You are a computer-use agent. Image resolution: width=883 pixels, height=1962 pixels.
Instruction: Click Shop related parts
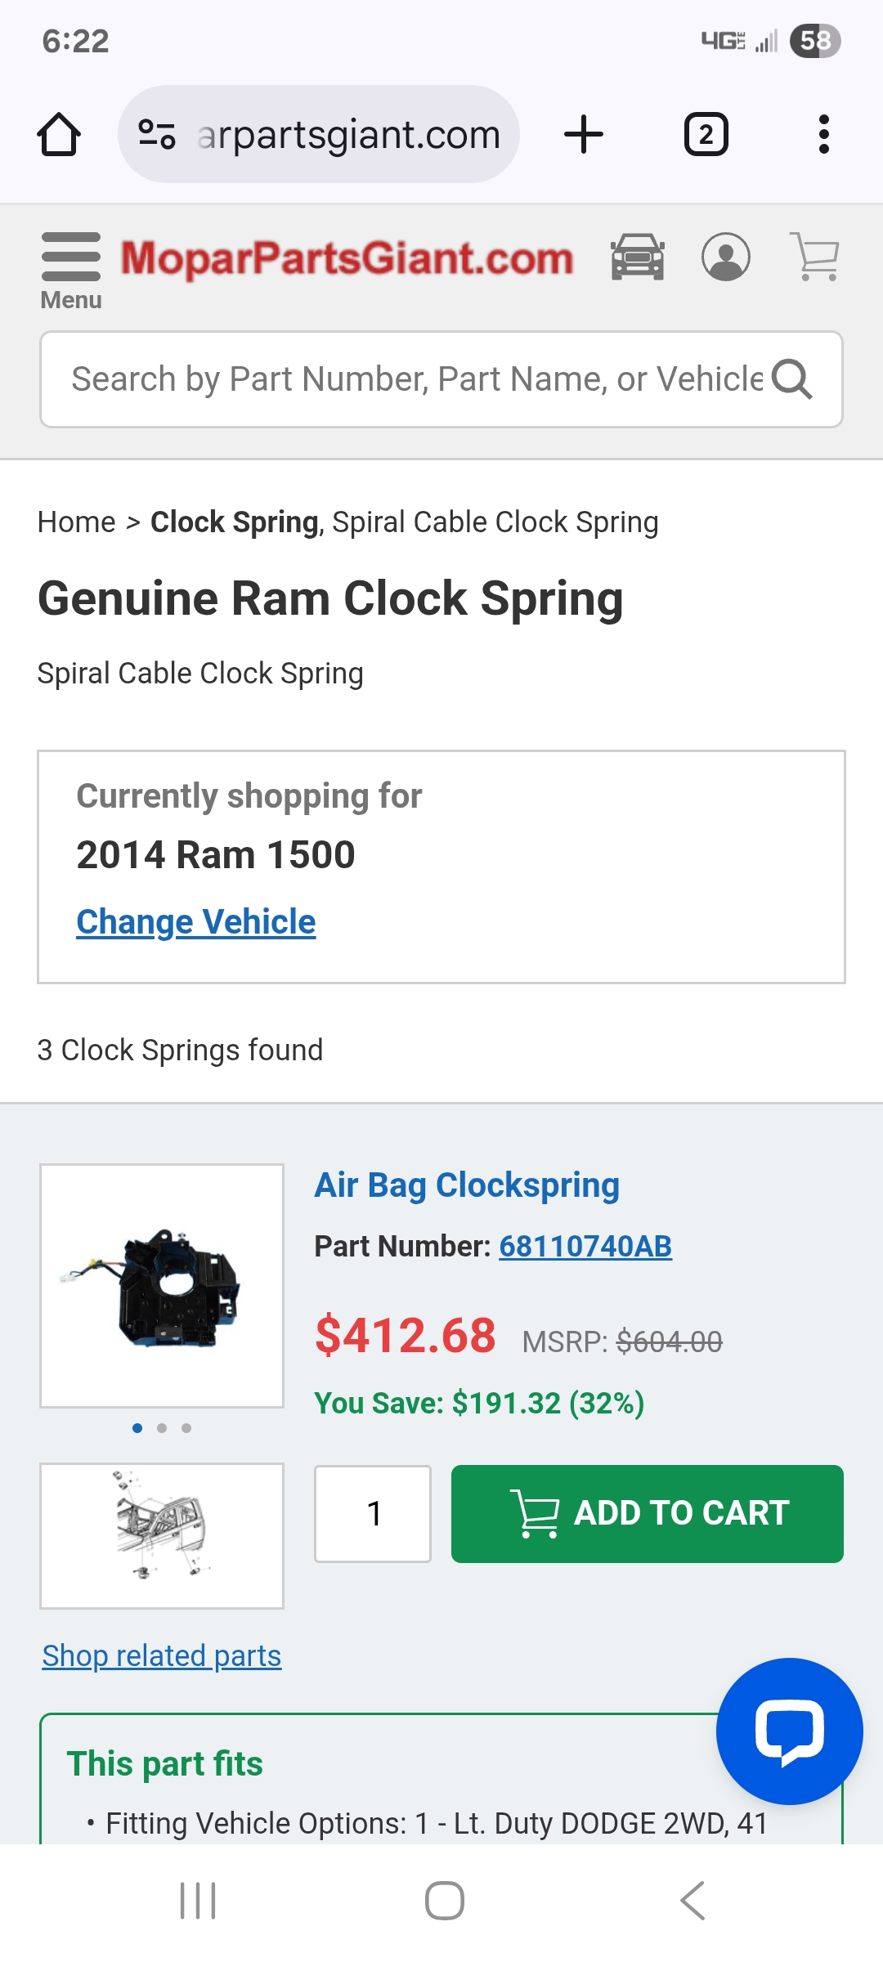pos(160,1655)
